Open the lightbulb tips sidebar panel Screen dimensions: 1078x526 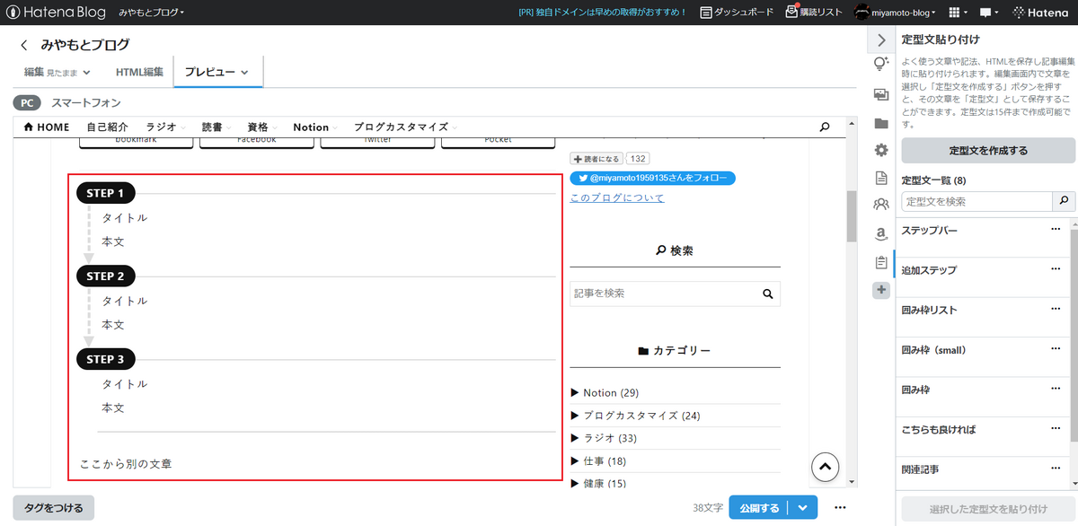pyautogui.click(x=881, y=65)
